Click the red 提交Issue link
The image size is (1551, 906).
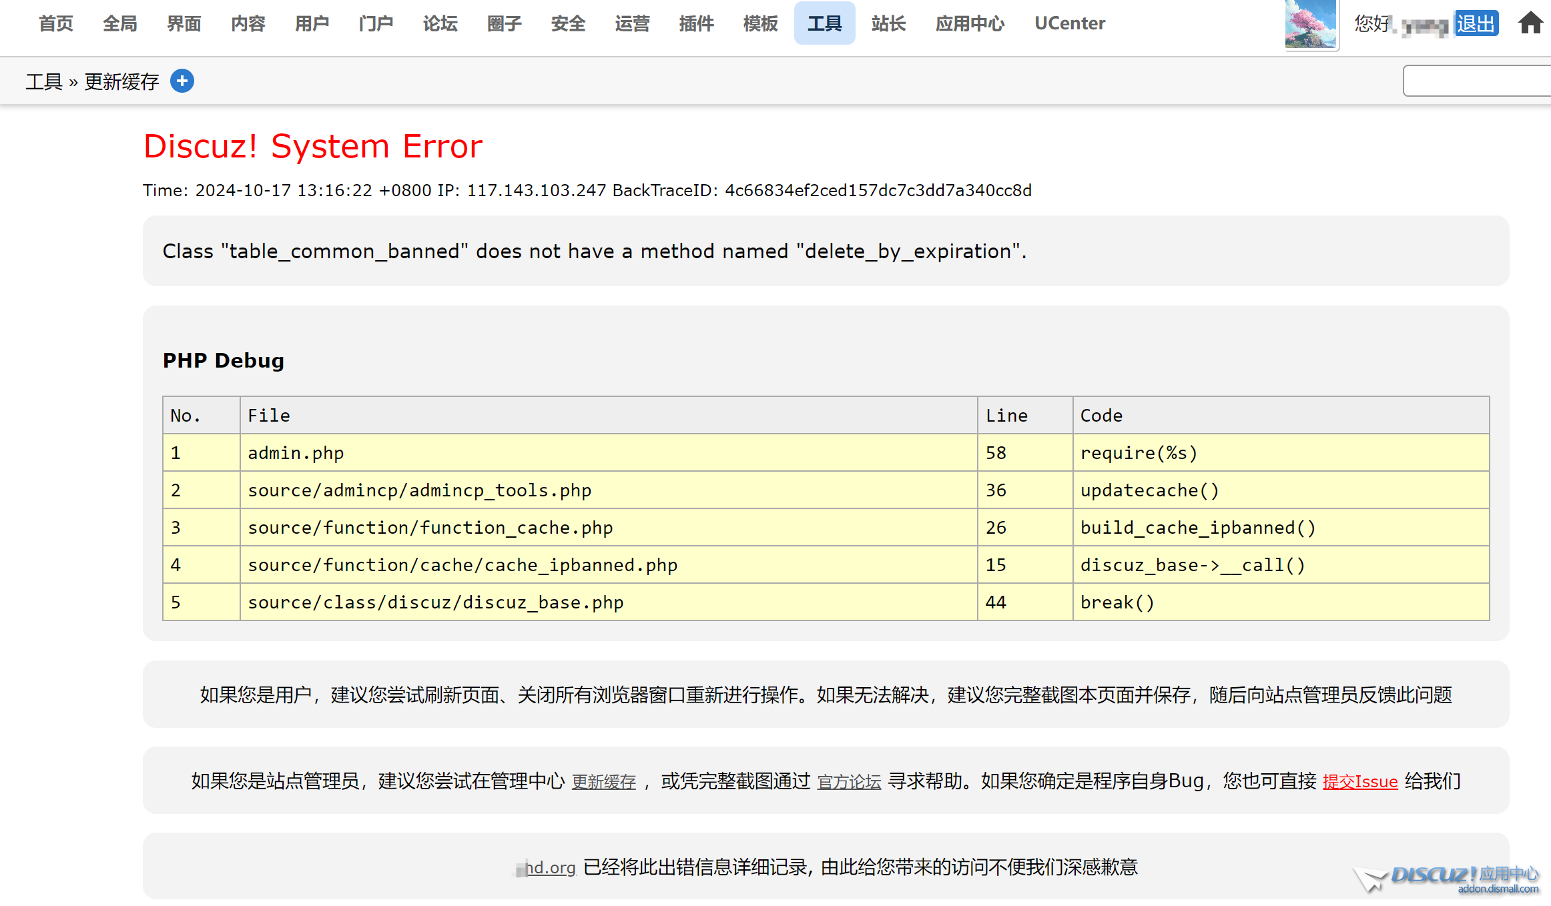point(1360,781)
